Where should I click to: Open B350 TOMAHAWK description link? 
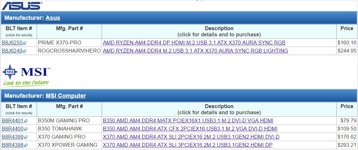pos(190,129)
